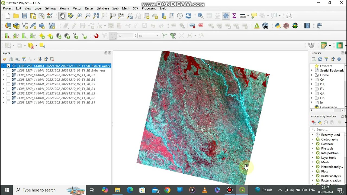Viewport: 347px width, 195px height.
Task: Select the Recently used toolbox entry
Action: pyautogui.click(x=330, y=135)
